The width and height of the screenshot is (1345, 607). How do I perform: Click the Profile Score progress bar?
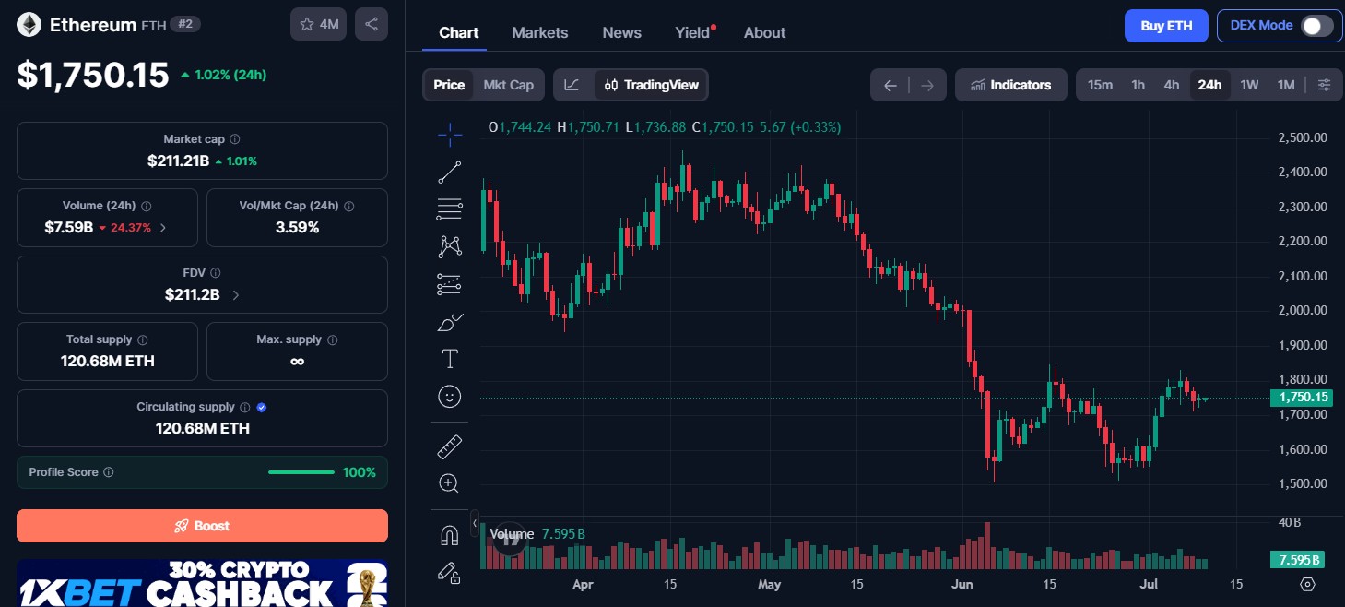pos(301,472)
